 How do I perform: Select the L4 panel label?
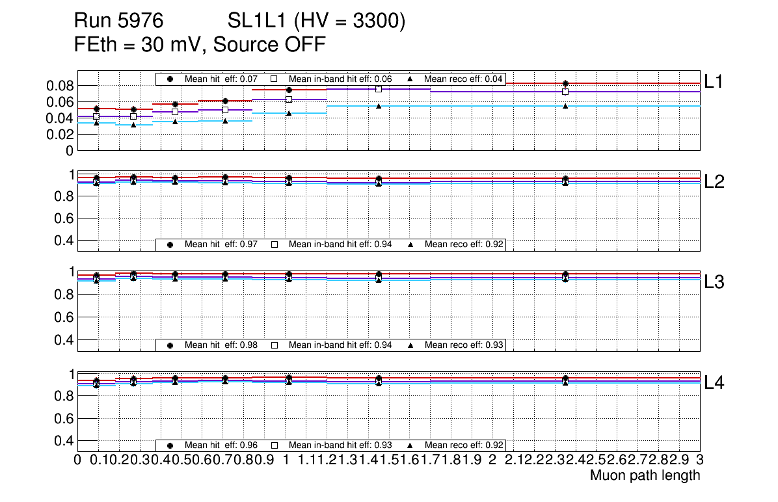point(714,383)
